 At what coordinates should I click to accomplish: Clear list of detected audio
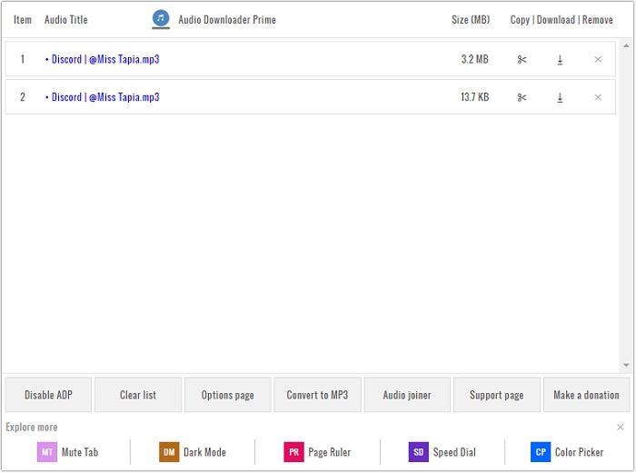pos(138,396)
